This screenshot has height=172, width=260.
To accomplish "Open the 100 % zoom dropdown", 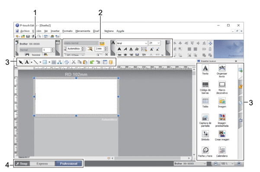I will pos(232,163).
